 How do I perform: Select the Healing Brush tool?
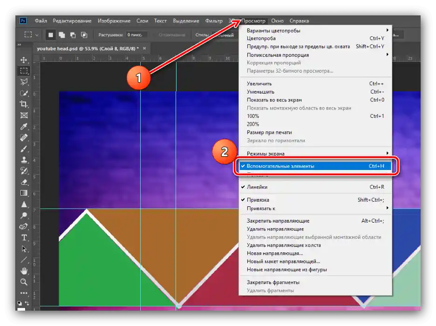24,137
